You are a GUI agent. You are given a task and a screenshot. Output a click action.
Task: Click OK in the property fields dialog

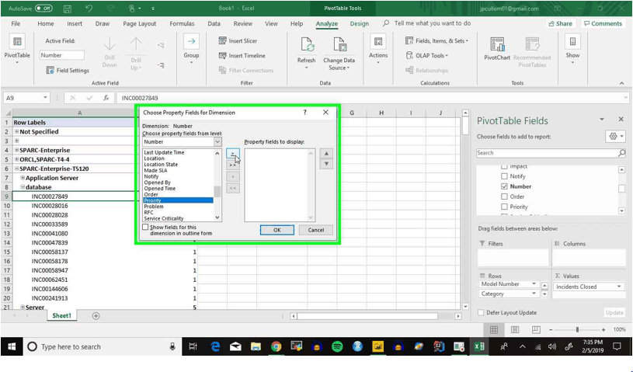[277, 230]
